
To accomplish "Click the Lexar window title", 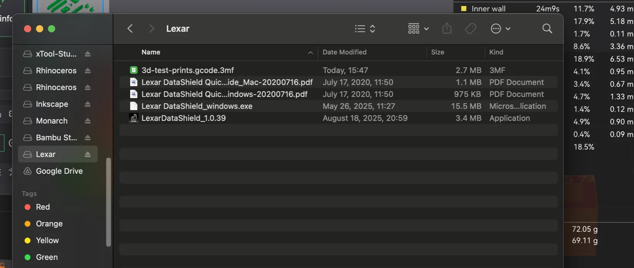I will point(177,29).
